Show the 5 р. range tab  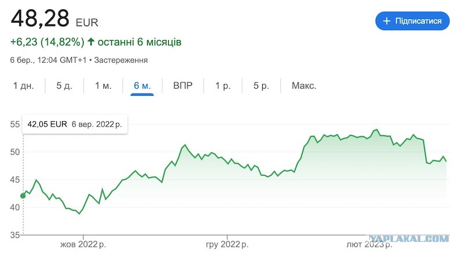coord(261,86)
